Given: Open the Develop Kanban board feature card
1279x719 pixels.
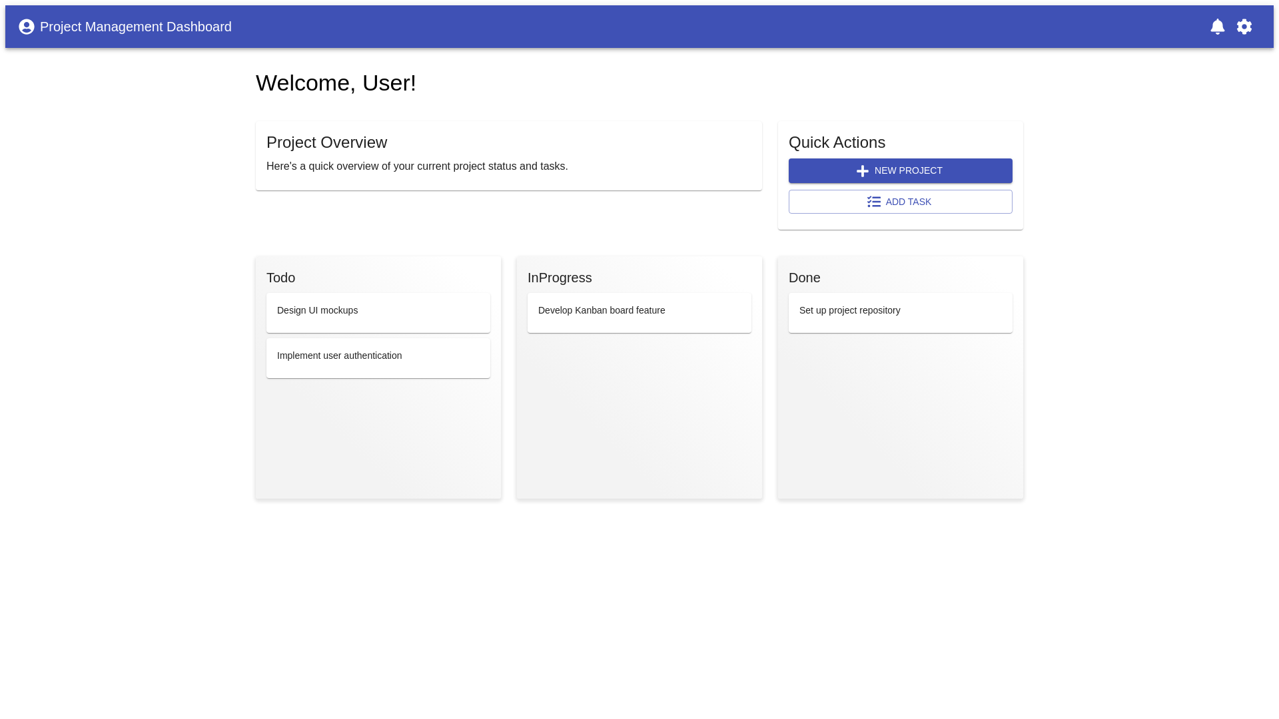Looking at the screenshot, I should click(639, 312).
